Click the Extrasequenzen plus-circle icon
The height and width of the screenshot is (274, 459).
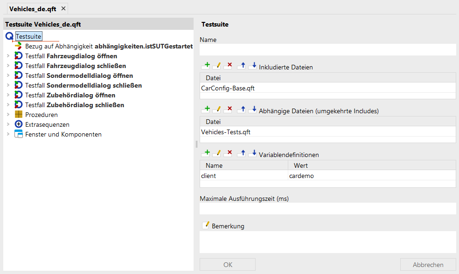[x=19, y=124]
